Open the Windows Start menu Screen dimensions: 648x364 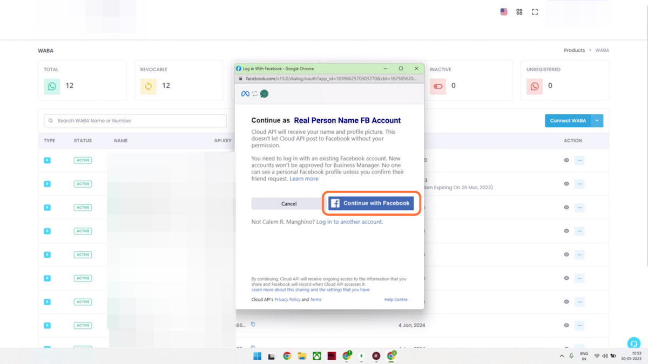[x=258, y=356]
